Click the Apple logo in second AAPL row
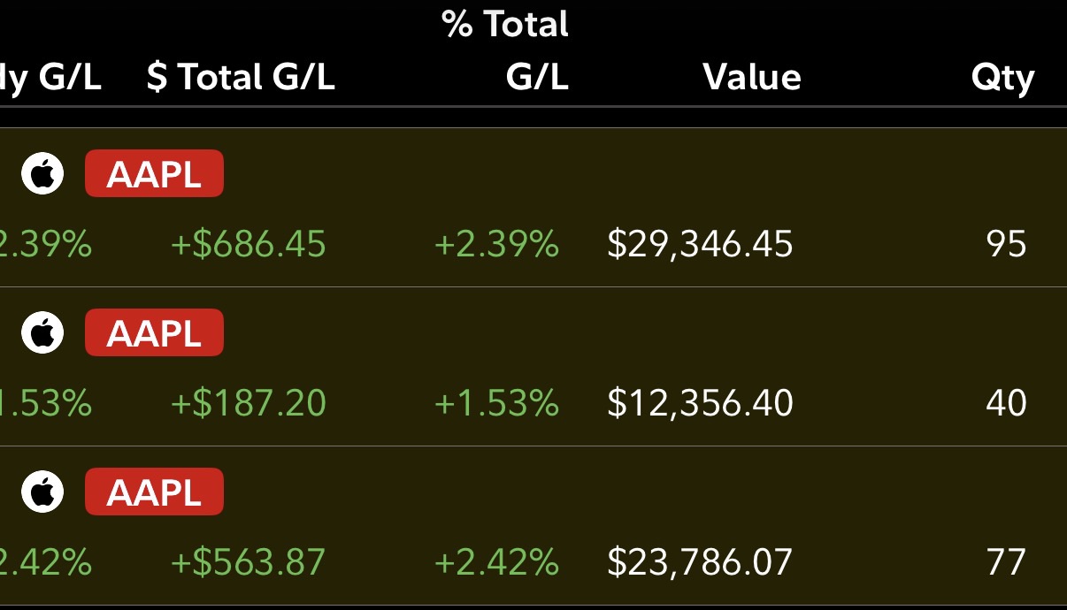Screen dimensions: 1067x610 [42, 332]
